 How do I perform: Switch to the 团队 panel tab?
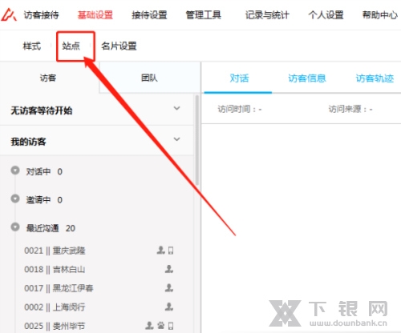(150, 78)
